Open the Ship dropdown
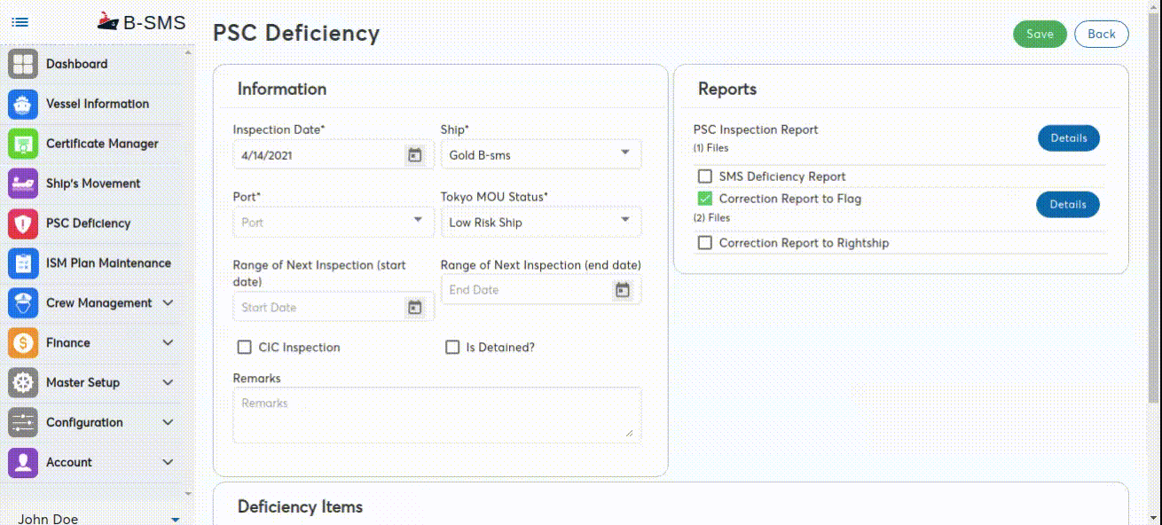Screen dimensions: 1162x525 pos(540,155)
